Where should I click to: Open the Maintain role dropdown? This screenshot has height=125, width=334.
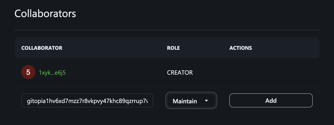[191, 100]
